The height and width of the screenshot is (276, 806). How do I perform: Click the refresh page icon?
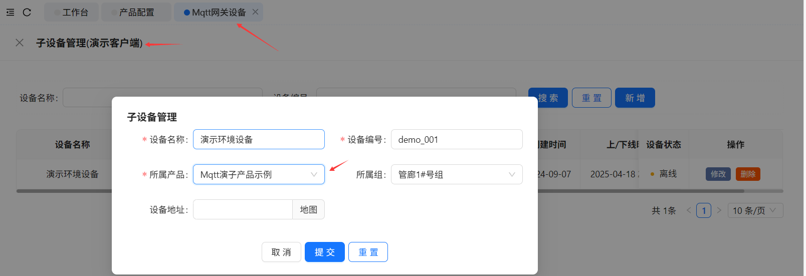coord(27,13)
